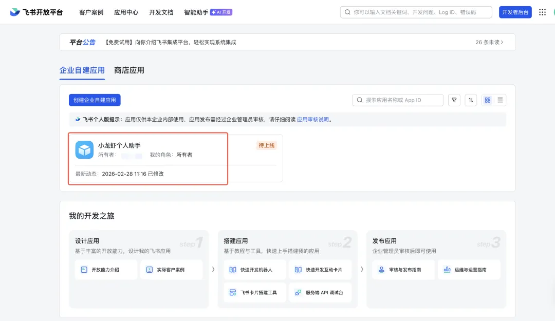Click the 搭建应用 step heading
555x321 pixels.
(235, 241)
